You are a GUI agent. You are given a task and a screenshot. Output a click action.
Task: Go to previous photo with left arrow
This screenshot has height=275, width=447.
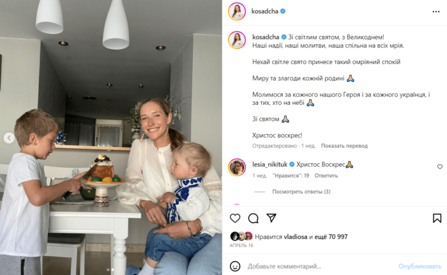tap(9, 138)
